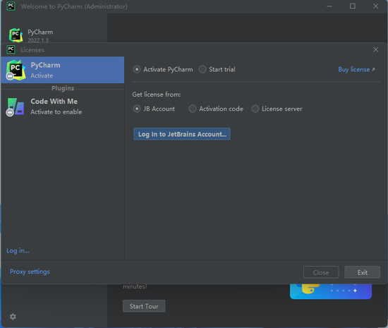This screenshot has height=328, width=388.
Task: Choose the License server option
Action: tap(255, 109)
